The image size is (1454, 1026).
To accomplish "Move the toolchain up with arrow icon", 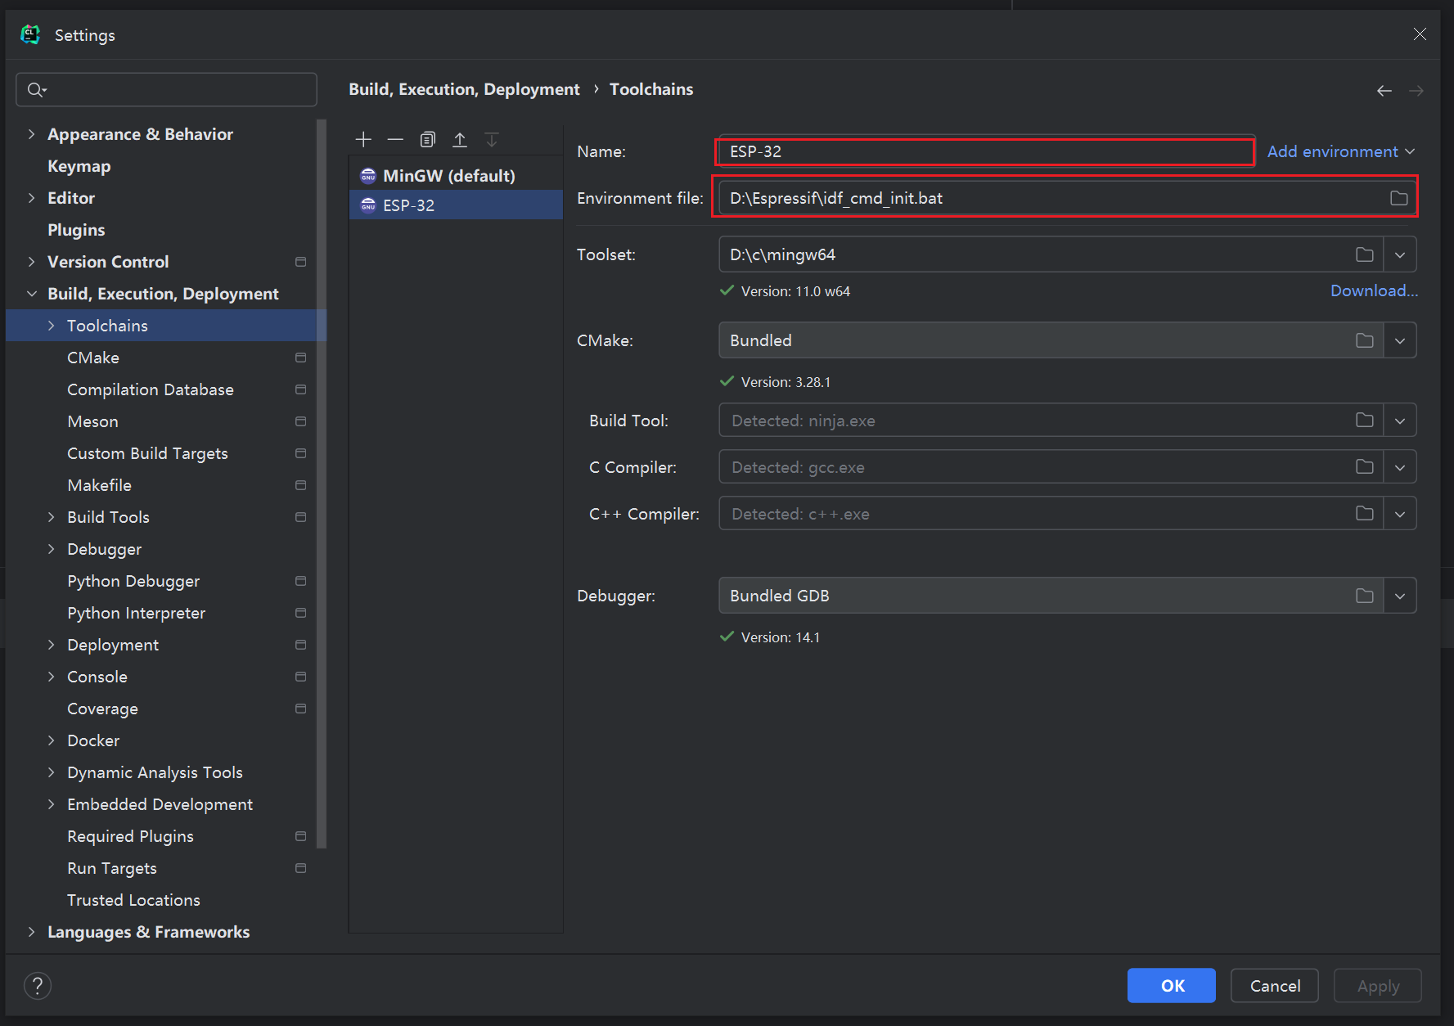I will coord(460,140).
